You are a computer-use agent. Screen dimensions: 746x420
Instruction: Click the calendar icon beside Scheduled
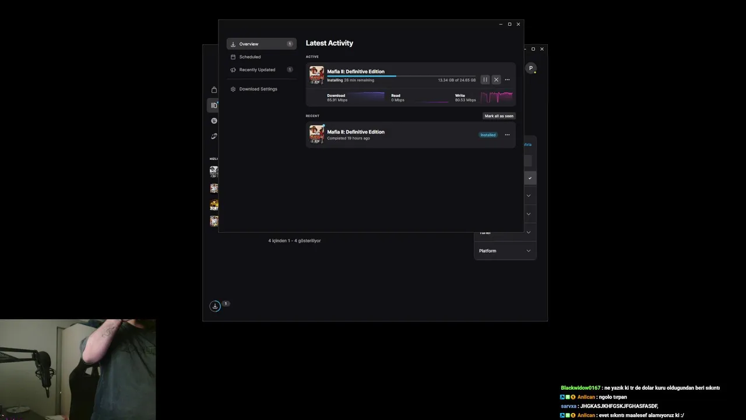pyautogui.click(x=233, y=57)
